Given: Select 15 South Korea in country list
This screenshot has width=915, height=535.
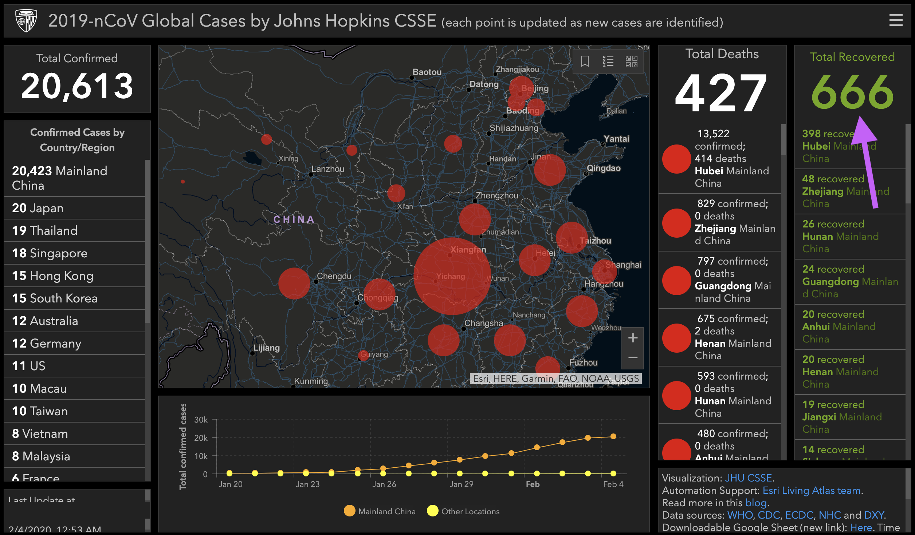Looking at the screenshot, I should 74,298.
